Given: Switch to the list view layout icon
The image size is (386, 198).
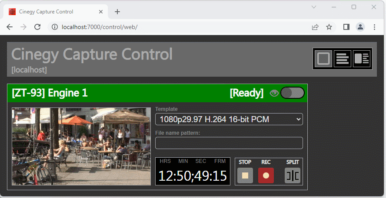Looking at the screenshot, I should (343, 58).
